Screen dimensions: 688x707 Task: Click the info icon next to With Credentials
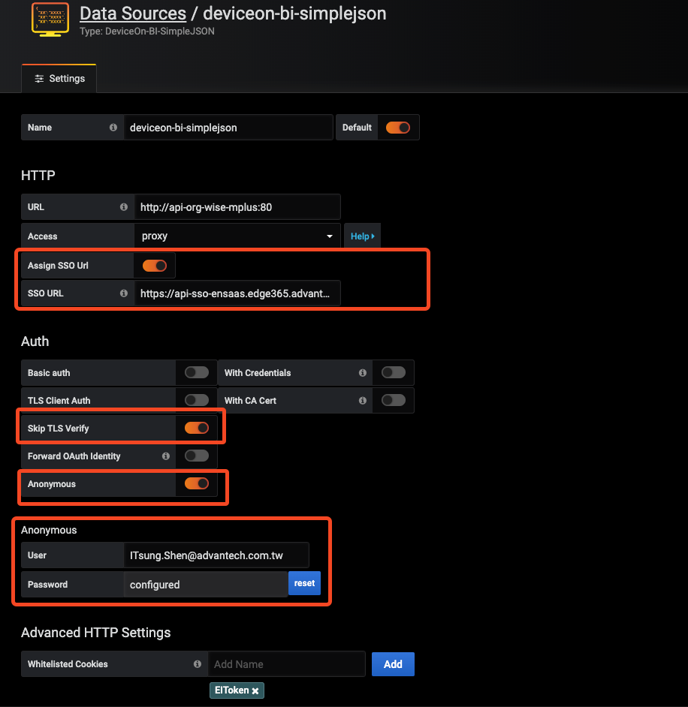click(x=363, y=372)
